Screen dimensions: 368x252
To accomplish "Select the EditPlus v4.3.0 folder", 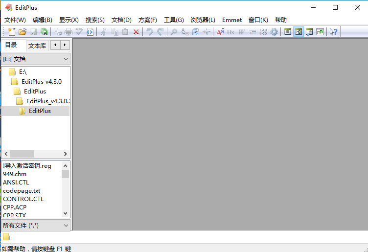I will pos(41,82).
